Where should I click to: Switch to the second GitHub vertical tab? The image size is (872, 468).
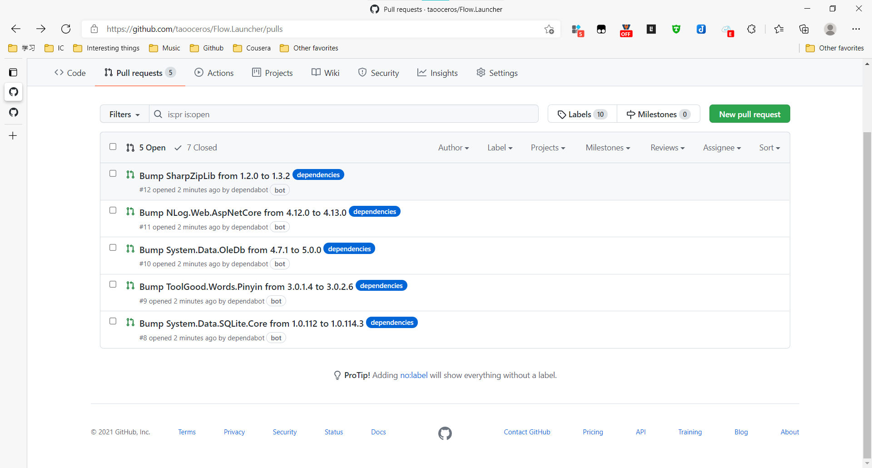point(14,112)
